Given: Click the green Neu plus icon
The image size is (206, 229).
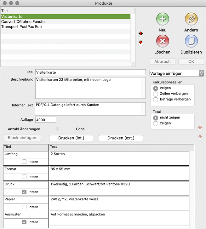Looking at the screenshot, I should click(163, 19).
